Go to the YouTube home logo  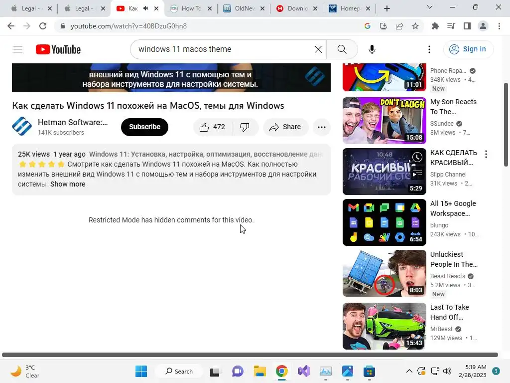click(58, 49)
